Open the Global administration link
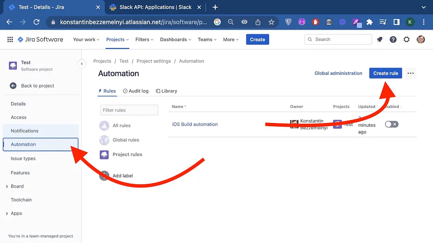Viewport: 433px width, 243px height. pos(338,73)
